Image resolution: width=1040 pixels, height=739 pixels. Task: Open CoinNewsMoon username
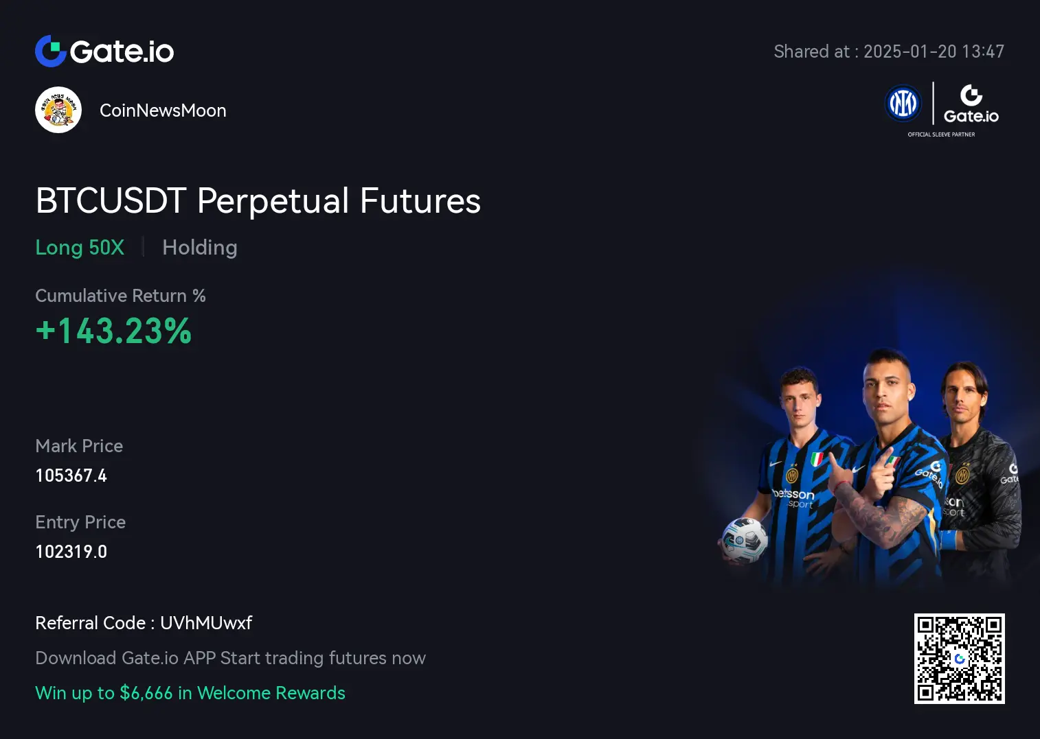163,110
